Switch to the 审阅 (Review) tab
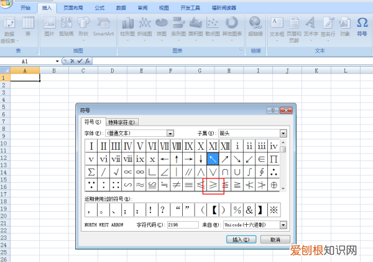 pos(142,8)
